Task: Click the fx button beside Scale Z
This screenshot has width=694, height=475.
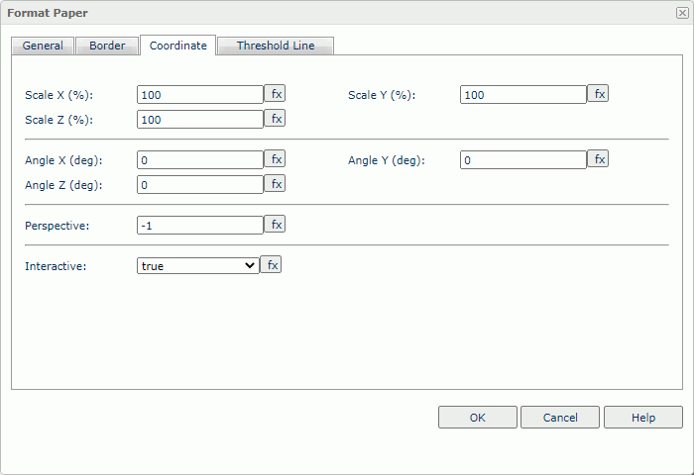Action: tap(275, 119)
